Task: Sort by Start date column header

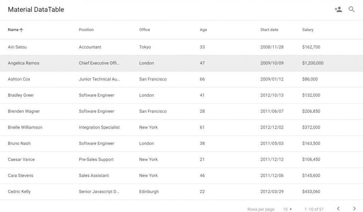Action: [269, 30]
